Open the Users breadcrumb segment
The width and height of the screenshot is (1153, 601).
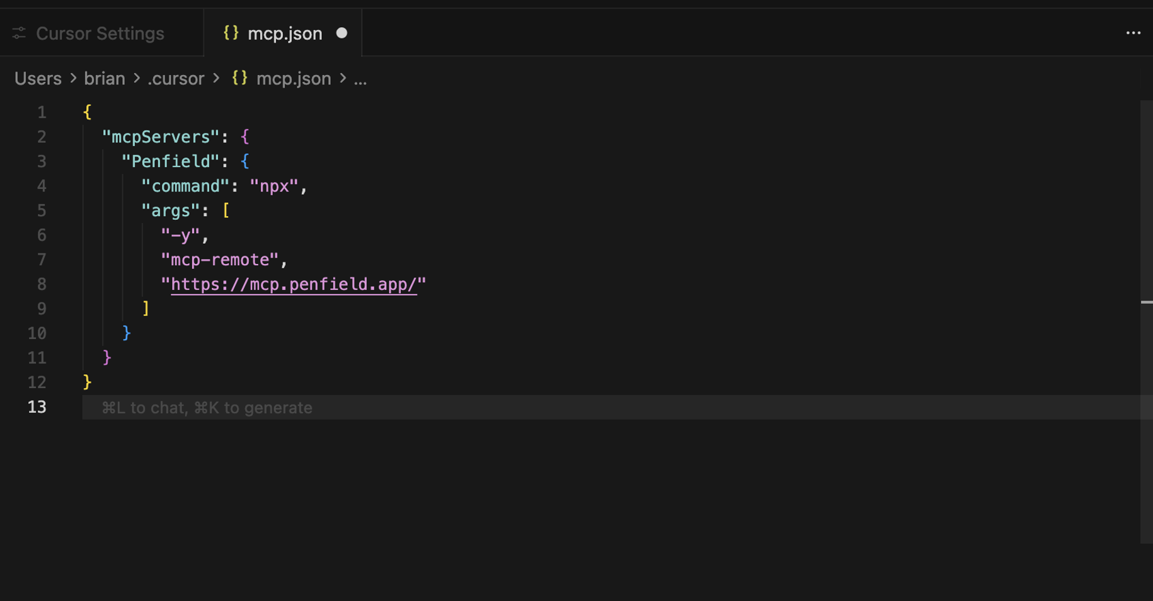(x=38, y=79)
